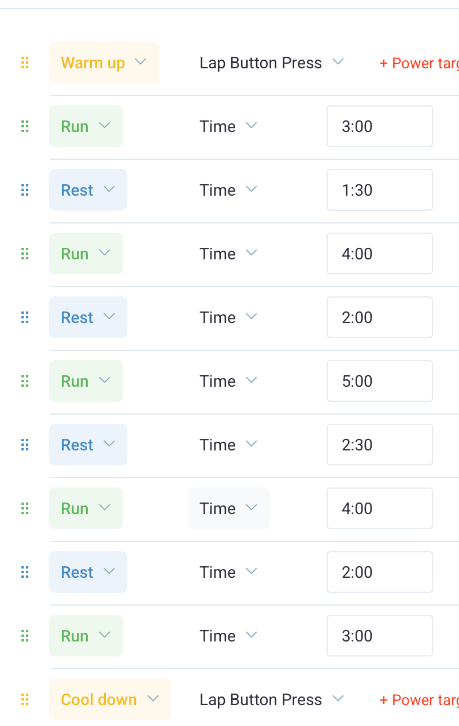Click the Warm up row drag handle
This screenshot has height=726, width=459.
click(x=25, y=63)
